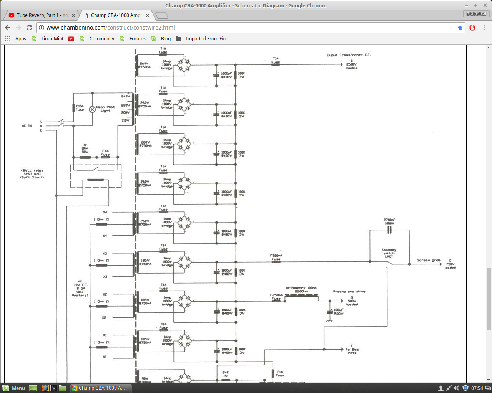
Task: Open the Linux Mint Menu button
Action: pos(13,388)
